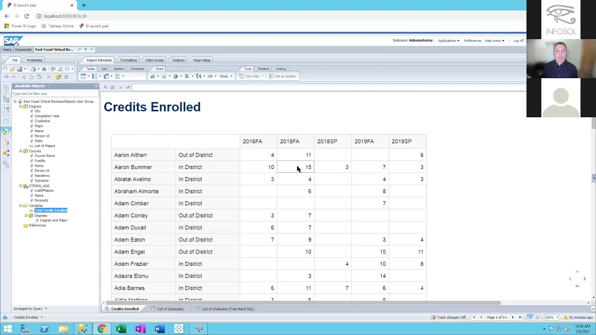Open Report Map side panel icon
The height and width of the screenshot is (335, 596).
point(6,99)
